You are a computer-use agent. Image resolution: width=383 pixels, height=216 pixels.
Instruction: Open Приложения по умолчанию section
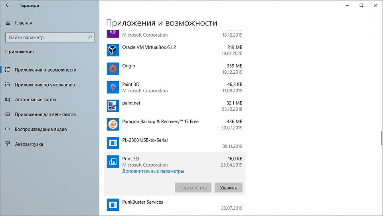click(x=45, y=85)
